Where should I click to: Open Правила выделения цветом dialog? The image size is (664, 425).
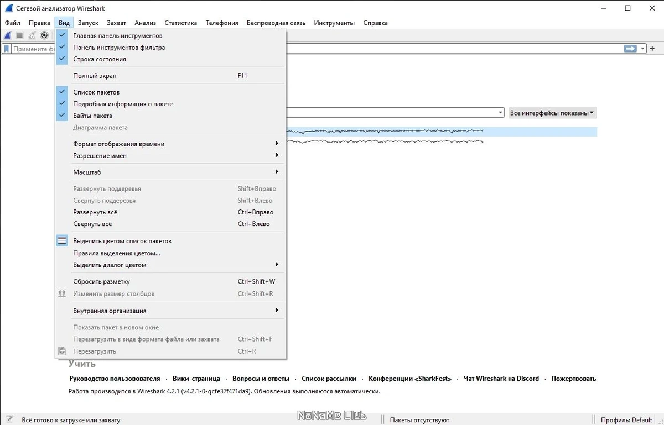(170, 253)
